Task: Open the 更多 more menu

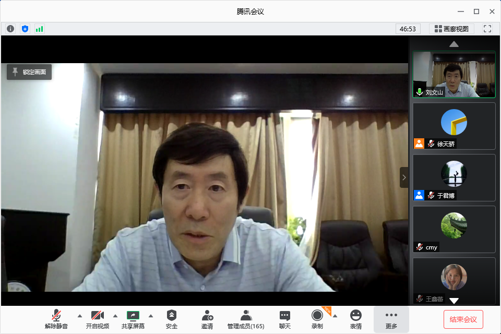Action: coord(391,319)
